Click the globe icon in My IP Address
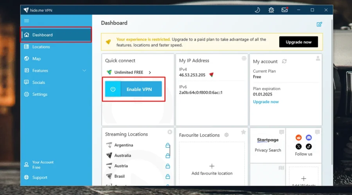 tap(244, 58)
